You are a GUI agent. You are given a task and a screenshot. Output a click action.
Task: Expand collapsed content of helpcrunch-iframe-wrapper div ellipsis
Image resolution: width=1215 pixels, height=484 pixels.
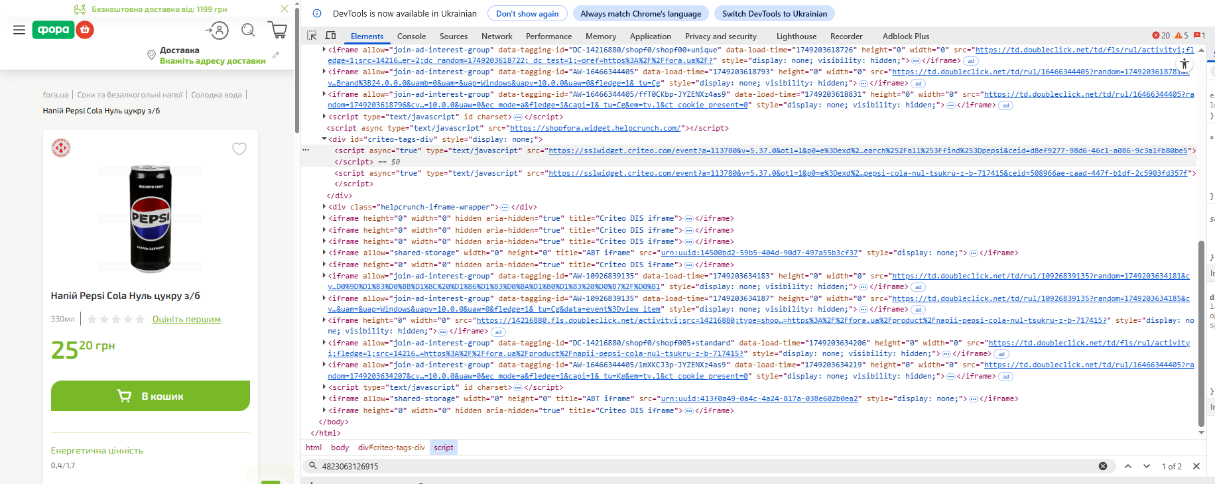click(505, 208)
